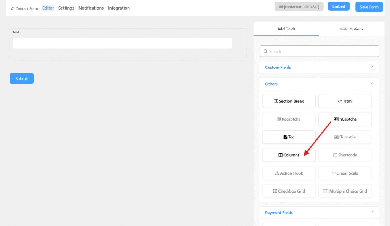The height and width of the screenshot is (226, 390).
Task: Insert an Html field
Action: (x=345, y=101)
